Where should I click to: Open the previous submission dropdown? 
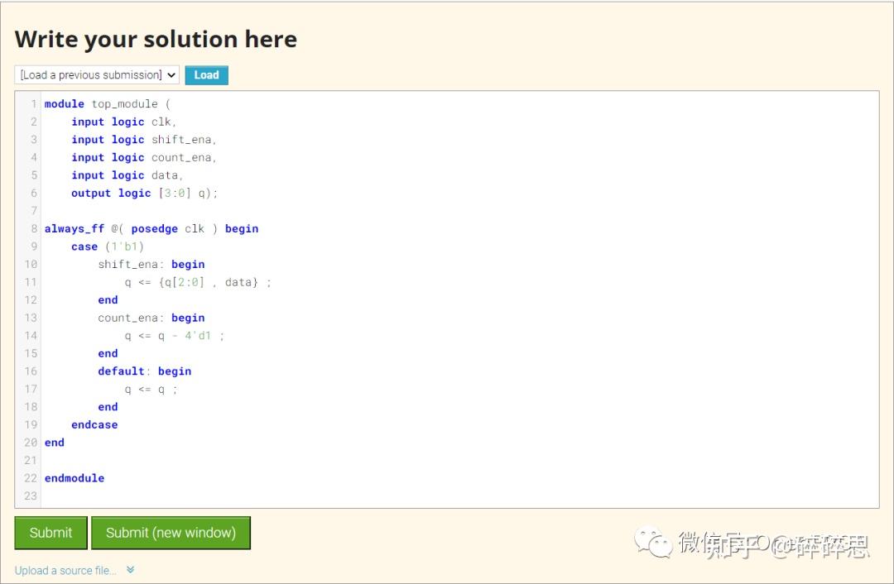pyautogui.click(x=95, y=74)
